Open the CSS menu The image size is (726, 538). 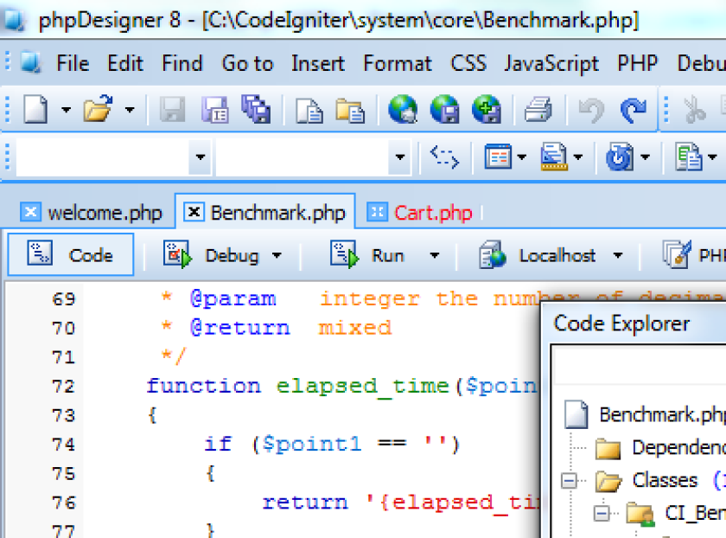[468, 63]
